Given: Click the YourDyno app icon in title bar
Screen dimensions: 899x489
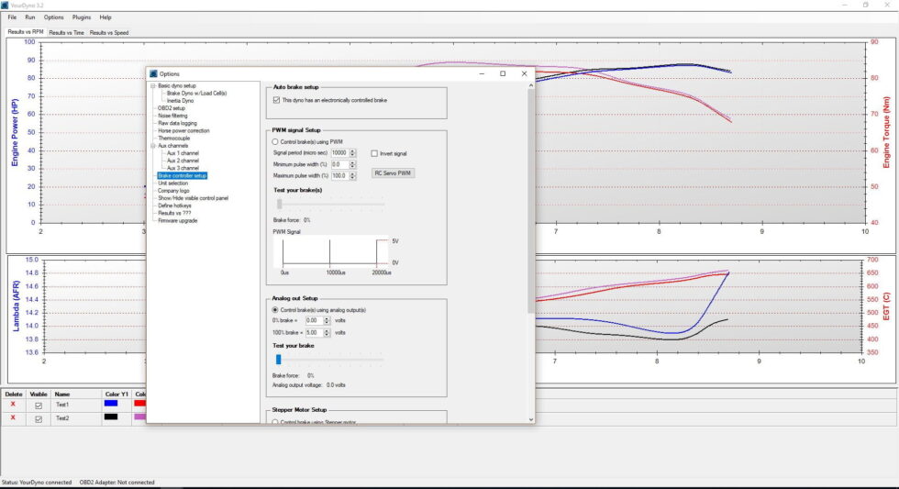Looking at the screenshot, I should click(6, 5).
